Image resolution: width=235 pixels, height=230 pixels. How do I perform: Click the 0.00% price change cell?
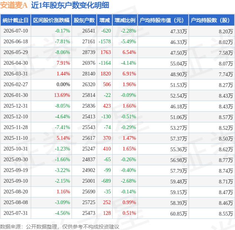click(63, 84)
